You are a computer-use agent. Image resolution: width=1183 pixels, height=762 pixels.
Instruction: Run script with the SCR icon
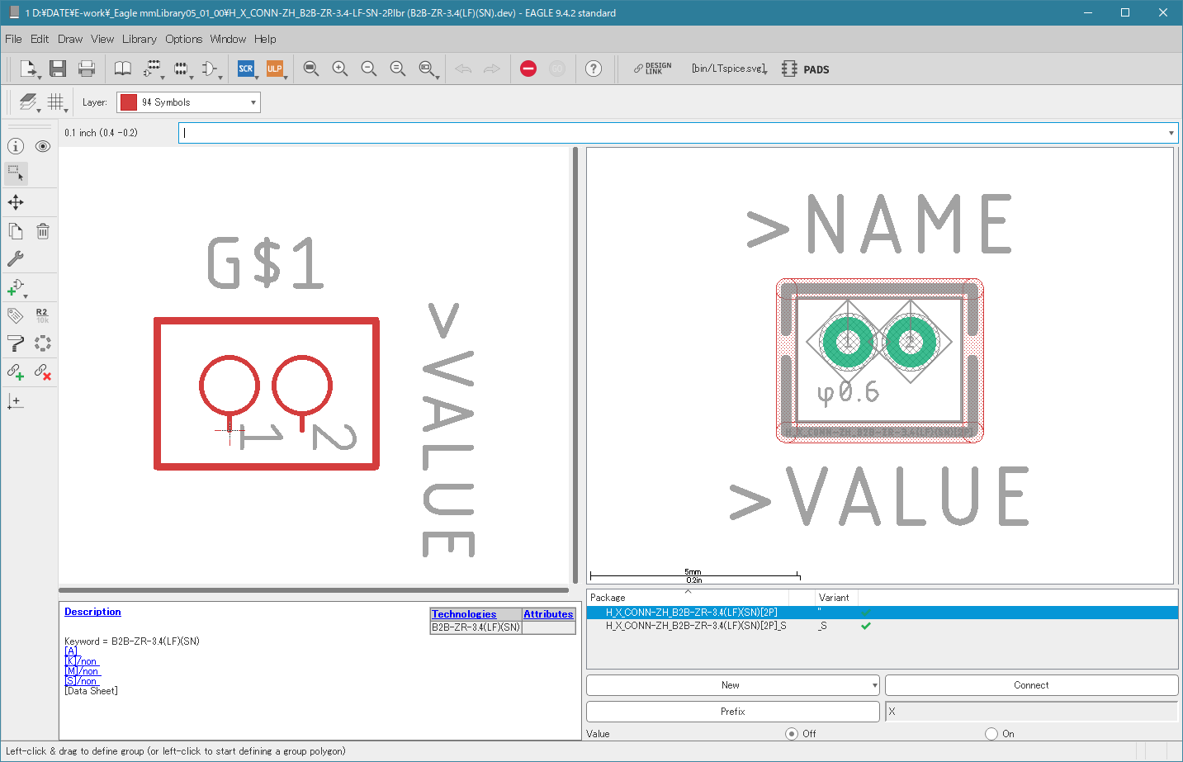(x=246, y=69)
